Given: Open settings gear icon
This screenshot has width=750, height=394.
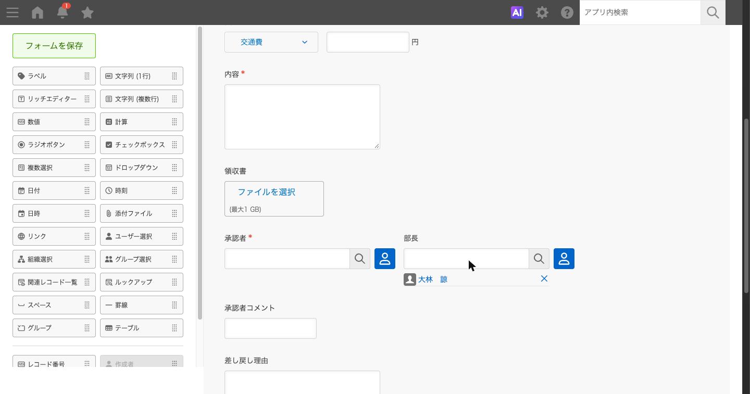Looking at the screenshot, I should (x=542, y=12).
